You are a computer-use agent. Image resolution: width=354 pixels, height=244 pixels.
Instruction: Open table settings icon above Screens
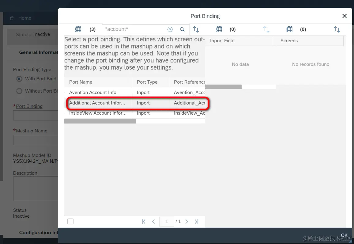[x=289, y=29]
